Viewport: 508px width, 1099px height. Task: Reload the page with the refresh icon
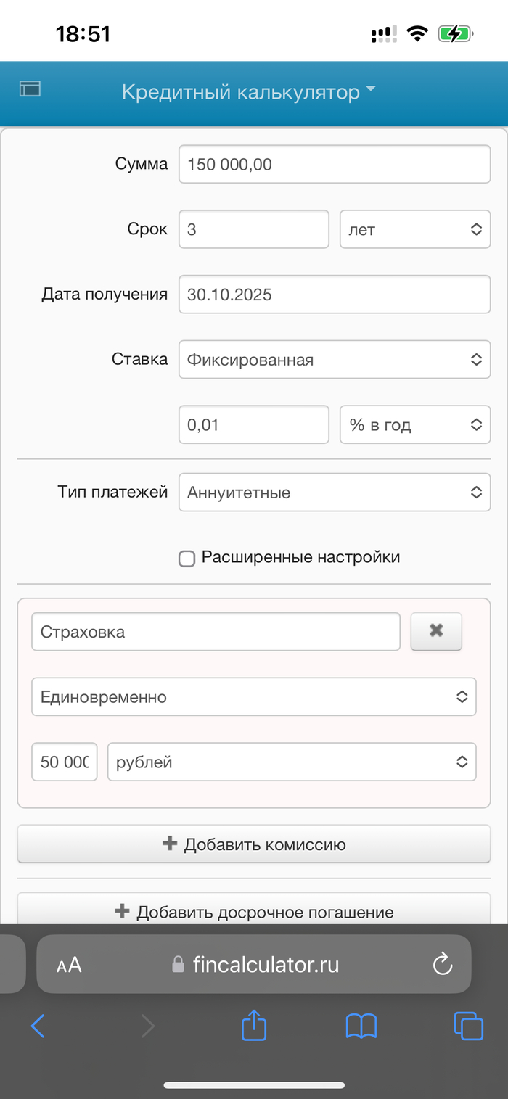(x=442, y=964)
